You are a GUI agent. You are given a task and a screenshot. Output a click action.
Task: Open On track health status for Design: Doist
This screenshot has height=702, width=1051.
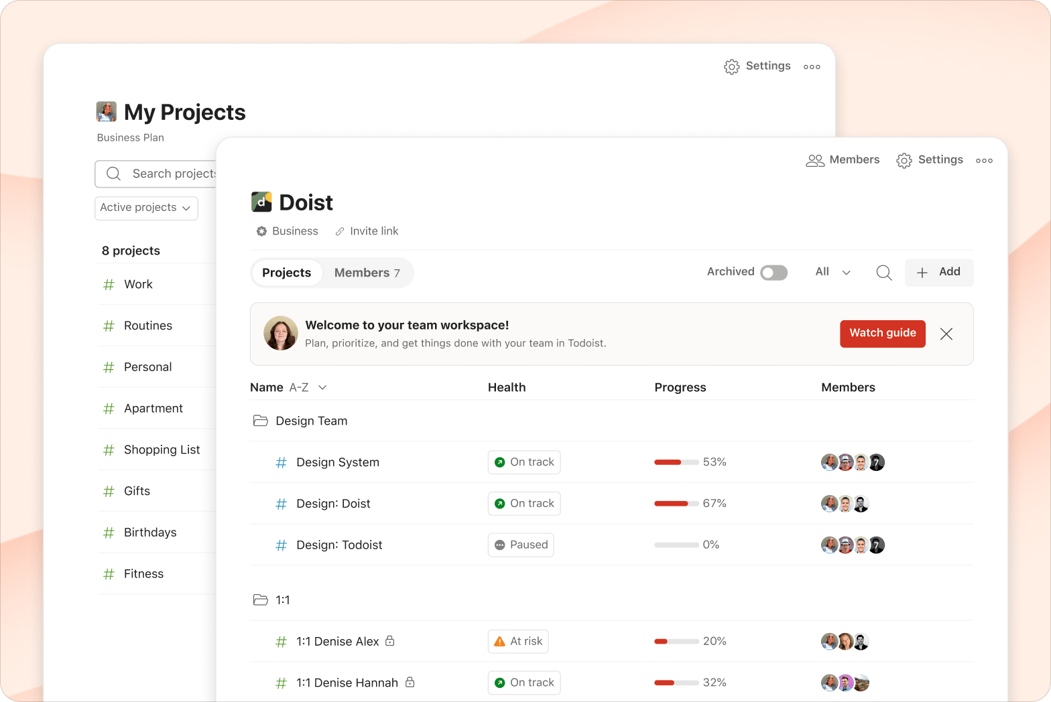tap(524, 503)
